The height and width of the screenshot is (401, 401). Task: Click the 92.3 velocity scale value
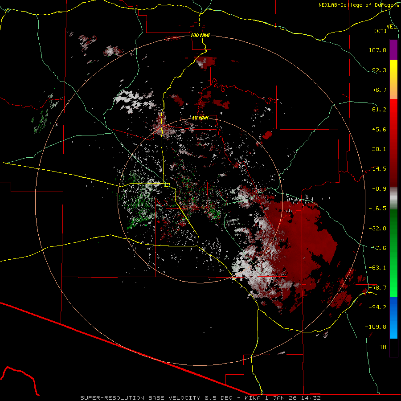click(x=379, y=70)
